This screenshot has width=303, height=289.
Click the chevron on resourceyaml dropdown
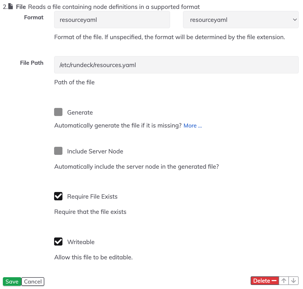(295, 20)
